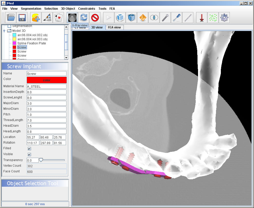Click the open folder toolbar icon

pos(11,18)
